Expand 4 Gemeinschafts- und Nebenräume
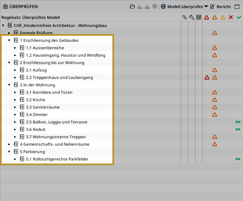The width and height of the screenshot is (243, 201). (9, 144)
